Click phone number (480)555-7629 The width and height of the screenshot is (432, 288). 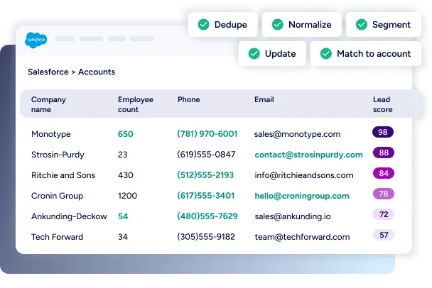(207, 216)
